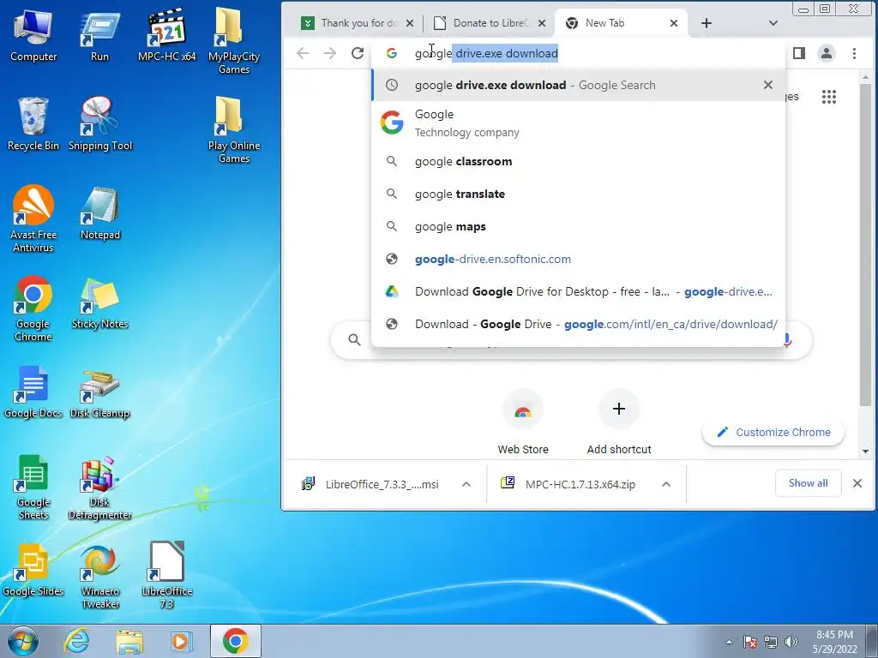Switch to 'Donate to Libre' tab
878x658 pixels.
490,23
